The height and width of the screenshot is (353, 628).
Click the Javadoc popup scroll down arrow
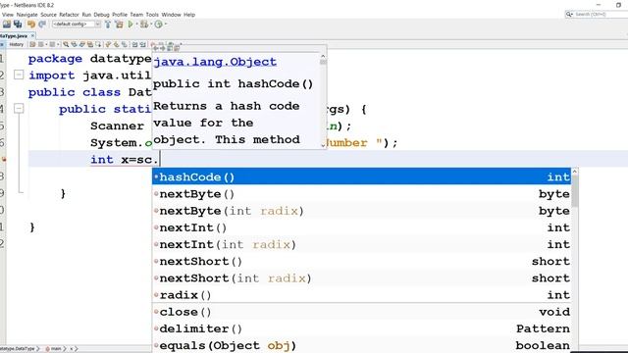click(x=323, y=146)
